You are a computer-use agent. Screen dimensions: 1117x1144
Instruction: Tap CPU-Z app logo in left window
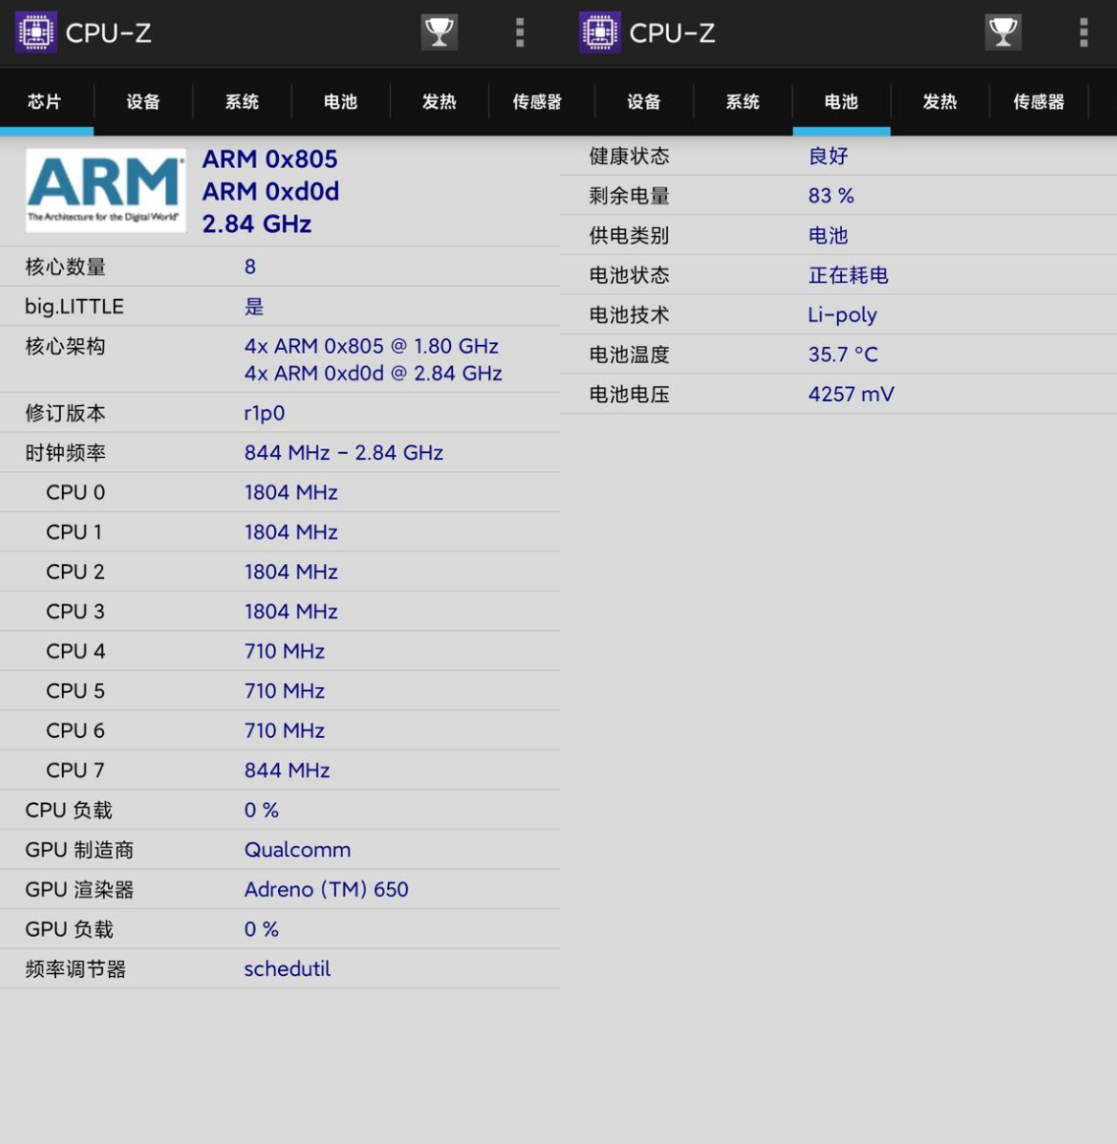click(35, 32)
